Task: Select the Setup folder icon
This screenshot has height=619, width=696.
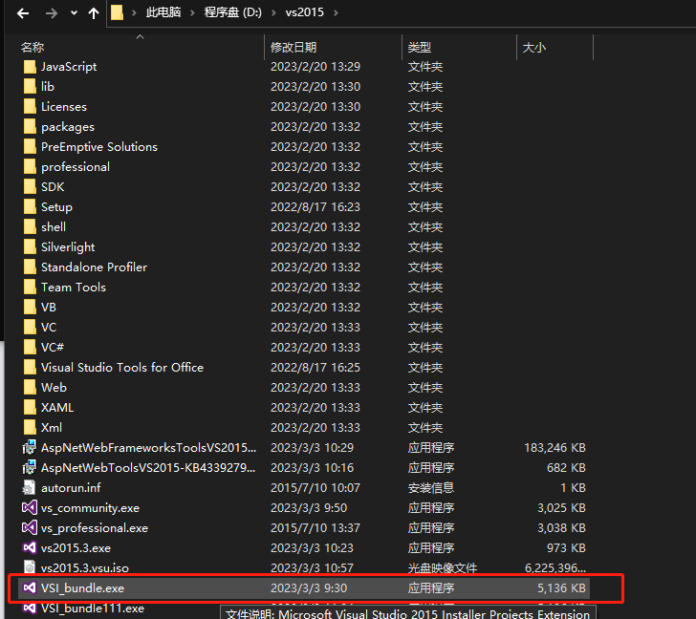Action: tap(30, 207)
